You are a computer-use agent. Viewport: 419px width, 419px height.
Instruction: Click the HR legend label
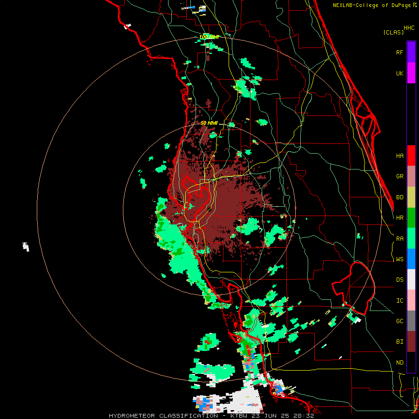(399, 218)
